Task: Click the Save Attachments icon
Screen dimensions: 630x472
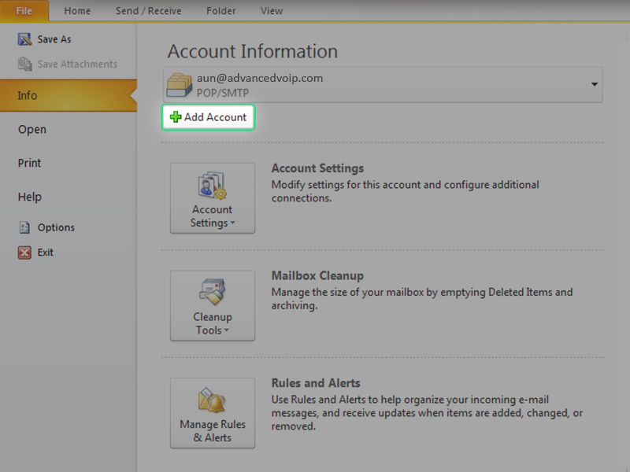Action: click(24, 65)
